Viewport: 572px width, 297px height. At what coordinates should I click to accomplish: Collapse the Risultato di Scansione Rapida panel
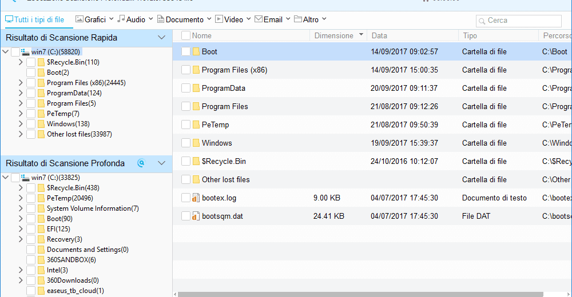pyautogui.click(x=161, y=38)
